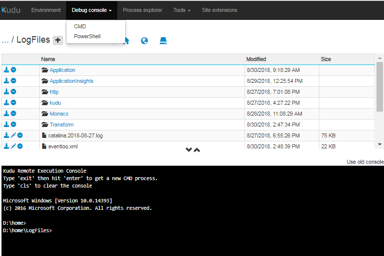Click the Use old console link
Viewport: 384px width, 256px height.
[365, 162]
